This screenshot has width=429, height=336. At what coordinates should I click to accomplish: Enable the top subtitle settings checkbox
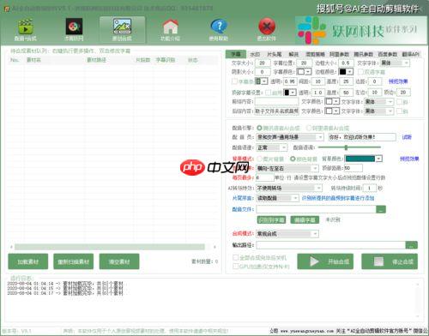268,93
